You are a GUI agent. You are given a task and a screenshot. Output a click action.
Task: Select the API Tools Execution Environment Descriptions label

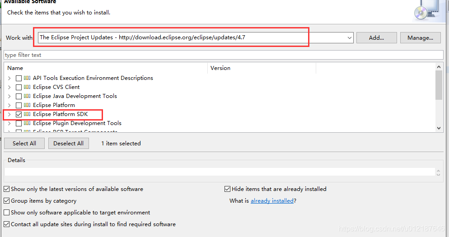pos(93,78)
